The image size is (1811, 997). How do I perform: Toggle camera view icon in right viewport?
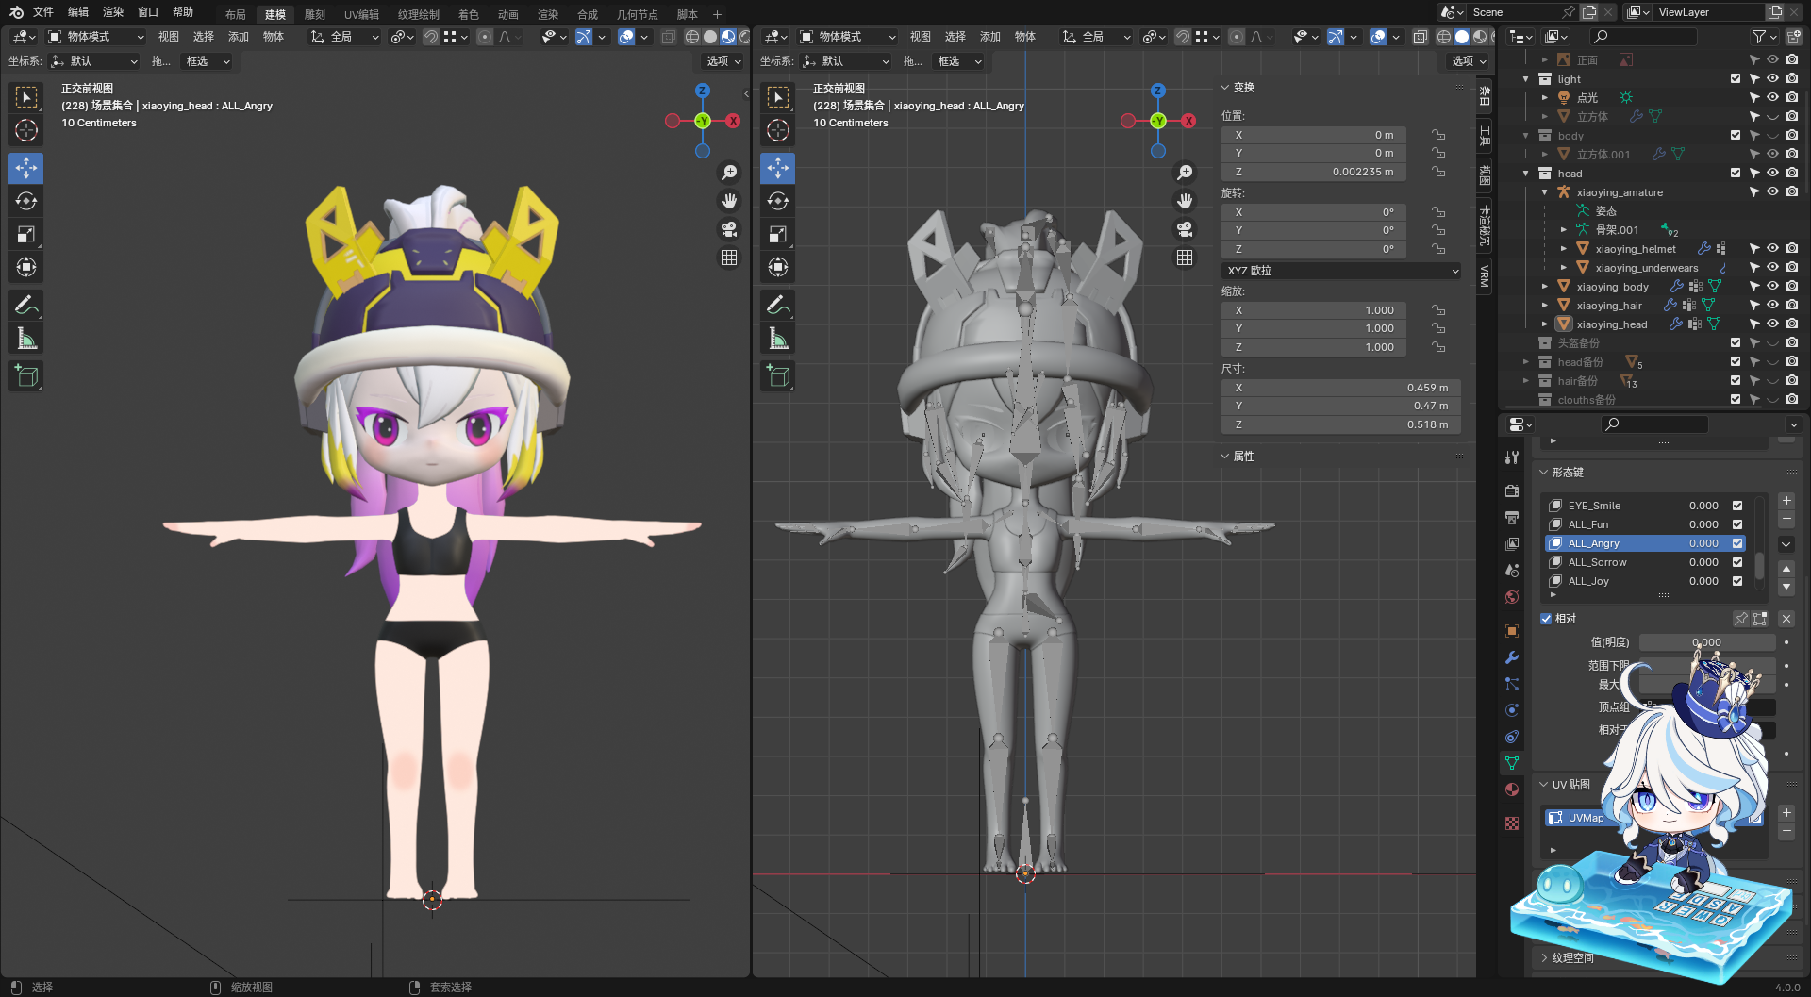coord(1185,229)
